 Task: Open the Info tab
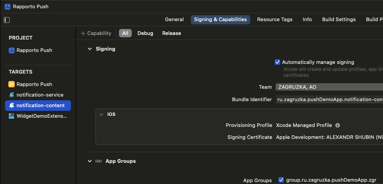pos(307,19)
